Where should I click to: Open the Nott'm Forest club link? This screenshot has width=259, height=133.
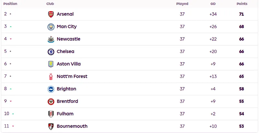[72, 76]
